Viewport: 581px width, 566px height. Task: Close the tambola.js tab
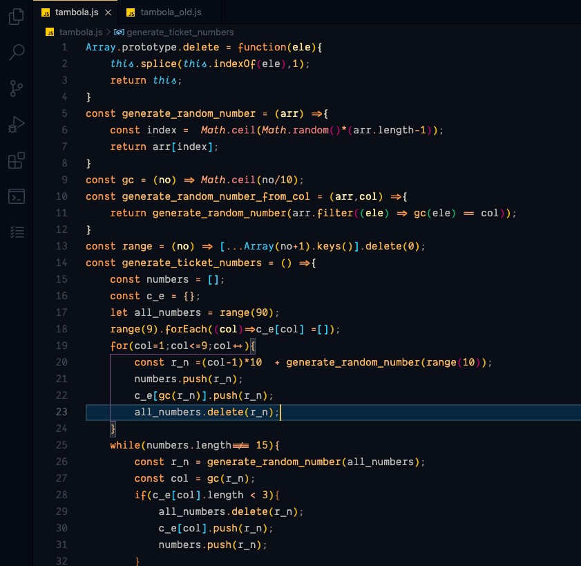[x=108, y=12]
